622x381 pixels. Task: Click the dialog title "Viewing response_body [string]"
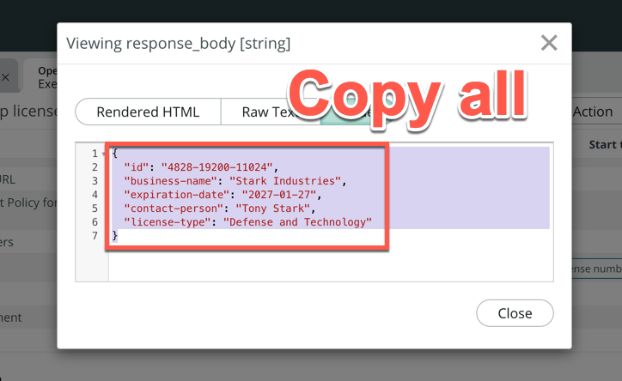point(178,43)
